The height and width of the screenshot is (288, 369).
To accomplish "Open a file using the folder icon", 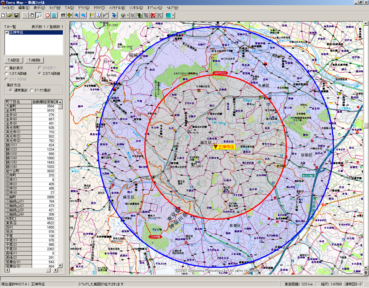I will pyautogui.click(x=10, y=15).
